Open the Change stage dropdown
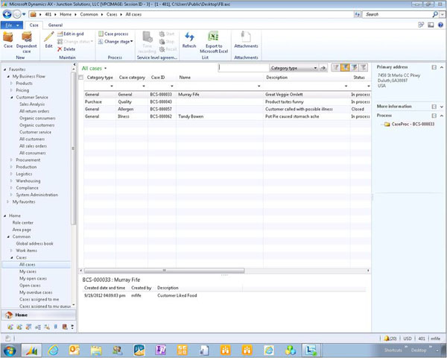This screenshot has height=358, width=447. [x=118, y=42]
